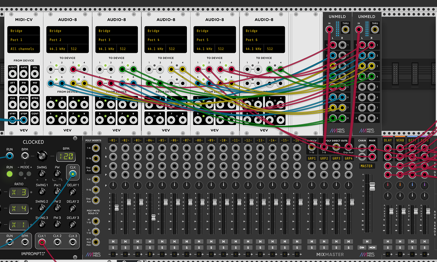Click the MAIN left output jack on MixMaster

pos(372,148)
